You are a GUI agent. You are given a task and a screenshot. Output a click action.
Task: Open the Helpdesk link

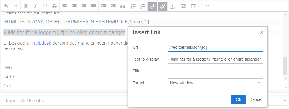point(42,43)
